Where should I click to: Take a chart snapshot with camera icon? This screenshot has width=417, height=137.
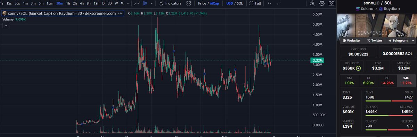(x=332, y=3)
